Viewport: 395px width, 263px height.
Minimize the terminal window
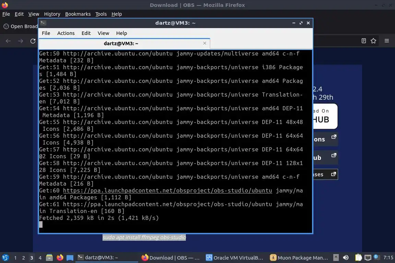pyautogui.click(x=294, y=23)
